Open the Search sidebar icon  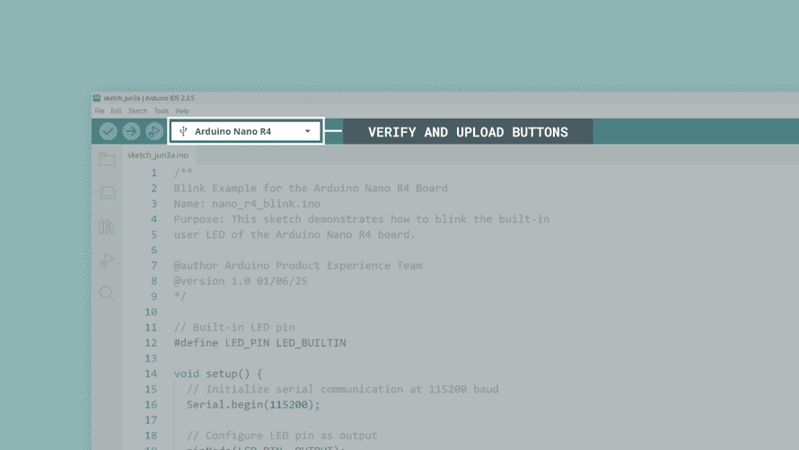pyautogui.click(x=107, y=293)
